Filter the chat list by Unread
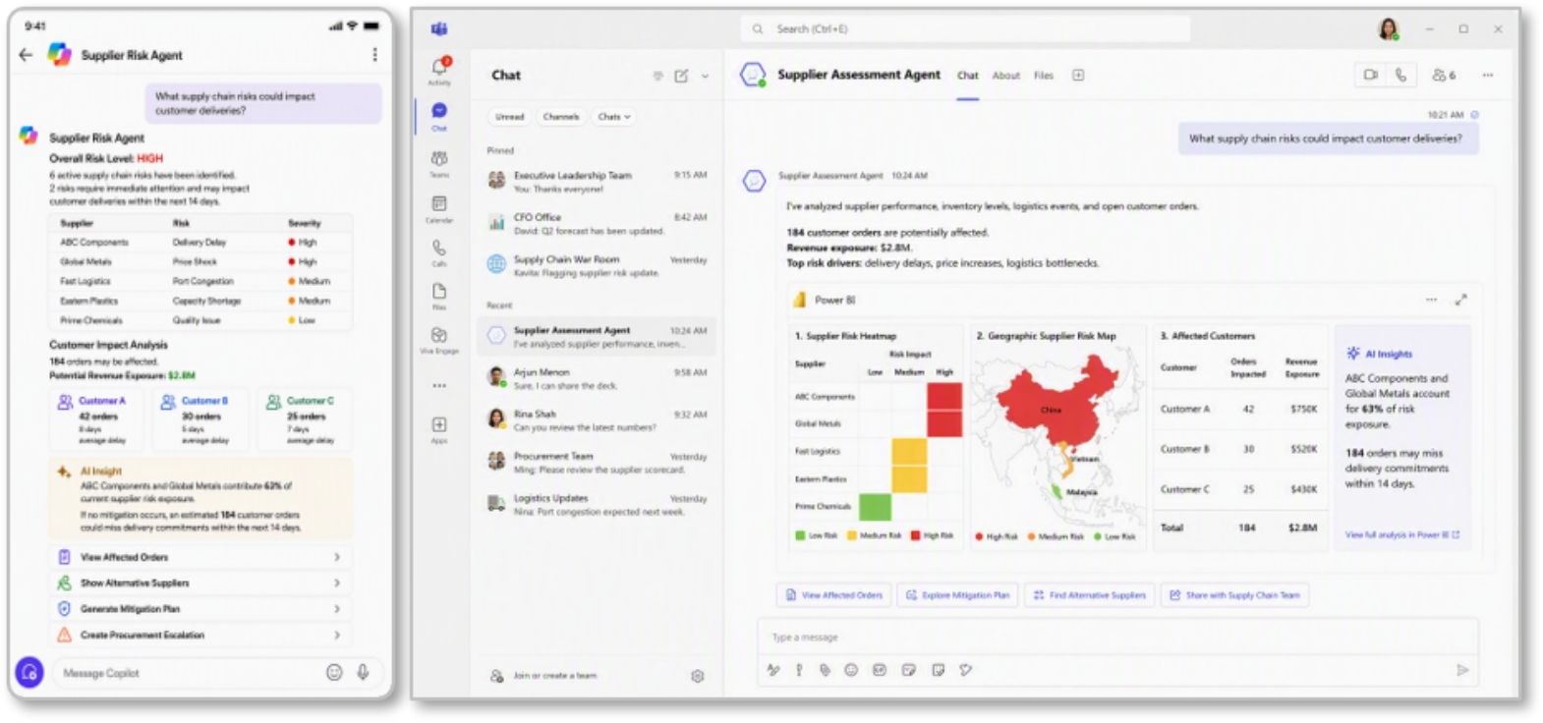This screenshot has width=1543, height=723. [x=510, y=116]
